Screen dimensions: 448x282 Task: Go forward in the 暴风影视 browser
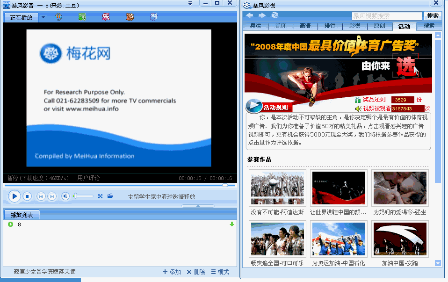pos(262,15)
